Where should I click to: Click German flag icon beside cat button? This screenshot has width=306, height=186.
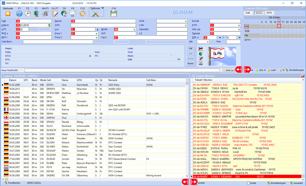(200, 49)
